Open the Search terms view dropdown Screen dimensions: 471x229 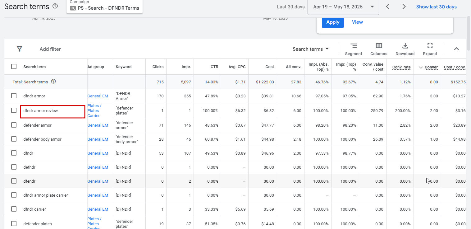[311, 49]
